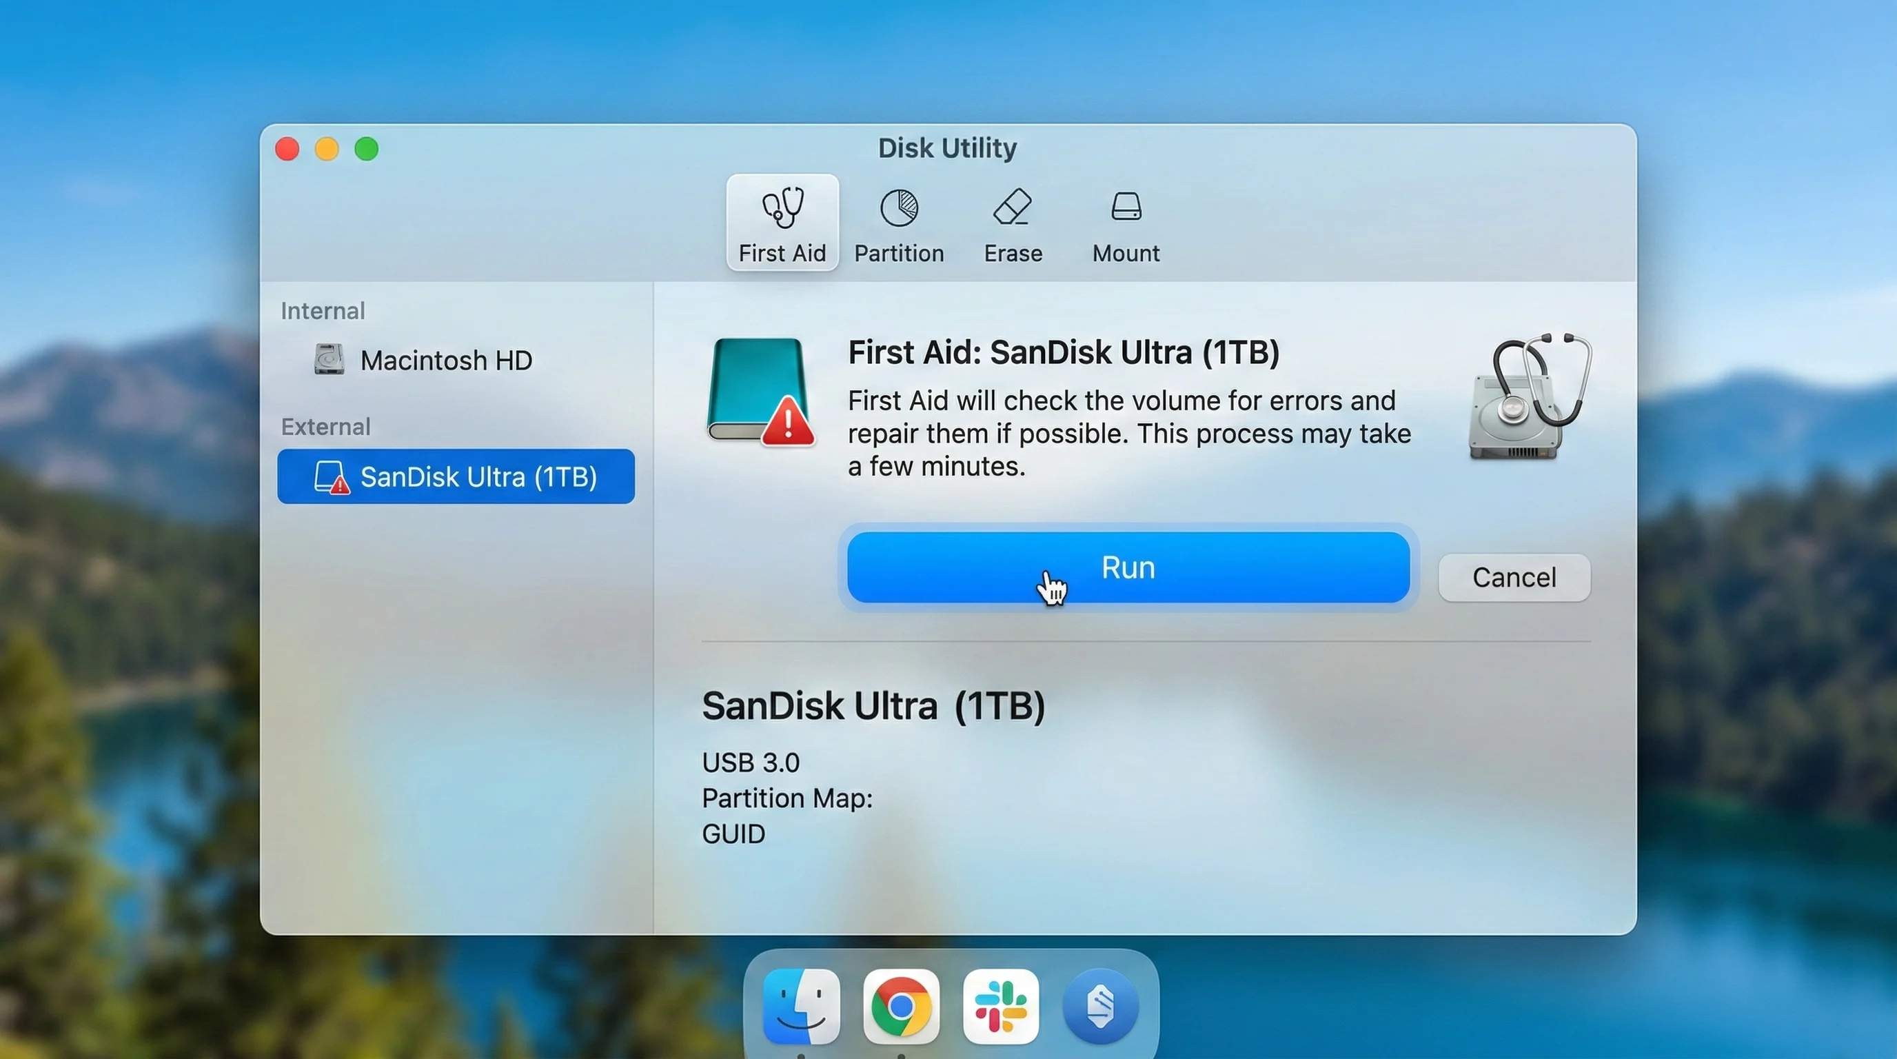Open Finder from the Dock

tap(801, 1006)
